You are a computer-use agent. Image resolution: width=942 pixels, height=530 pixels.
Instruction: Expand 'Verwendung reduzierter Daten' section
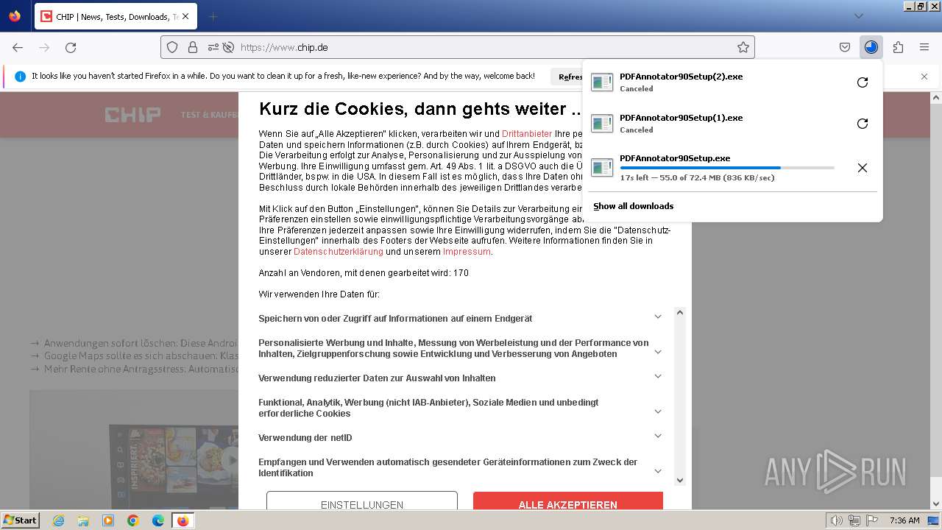pos(658,376)
